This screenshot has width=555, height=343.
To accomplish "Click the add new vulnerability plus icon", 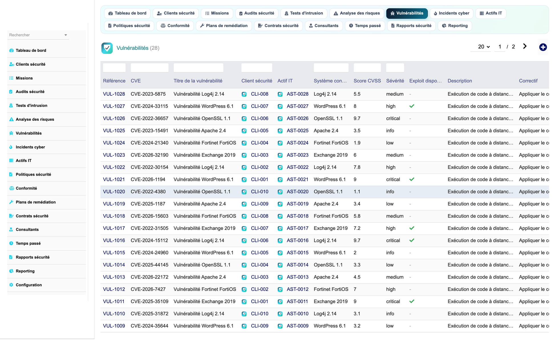I will [543, 47].
